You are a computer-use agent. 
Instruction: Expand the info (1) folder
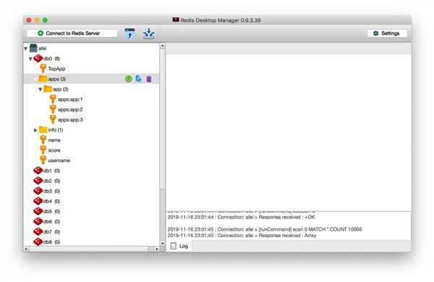(x=35, y=130)
